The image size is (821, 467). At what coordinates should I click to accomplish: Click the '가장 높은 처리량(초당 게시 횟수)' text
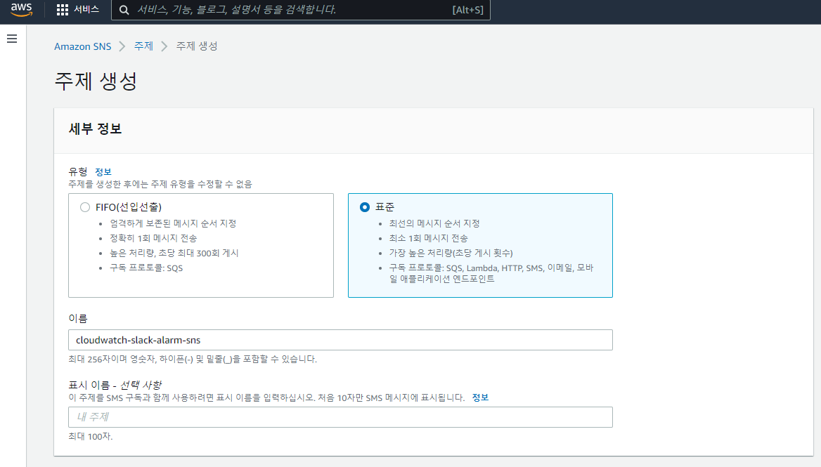click(451, 253)
